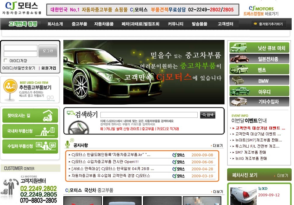This screenshot has width=294, height=205.
Task: Open the 폐차|과태료|벌점조회 menu
Action: tap(140, 24)
